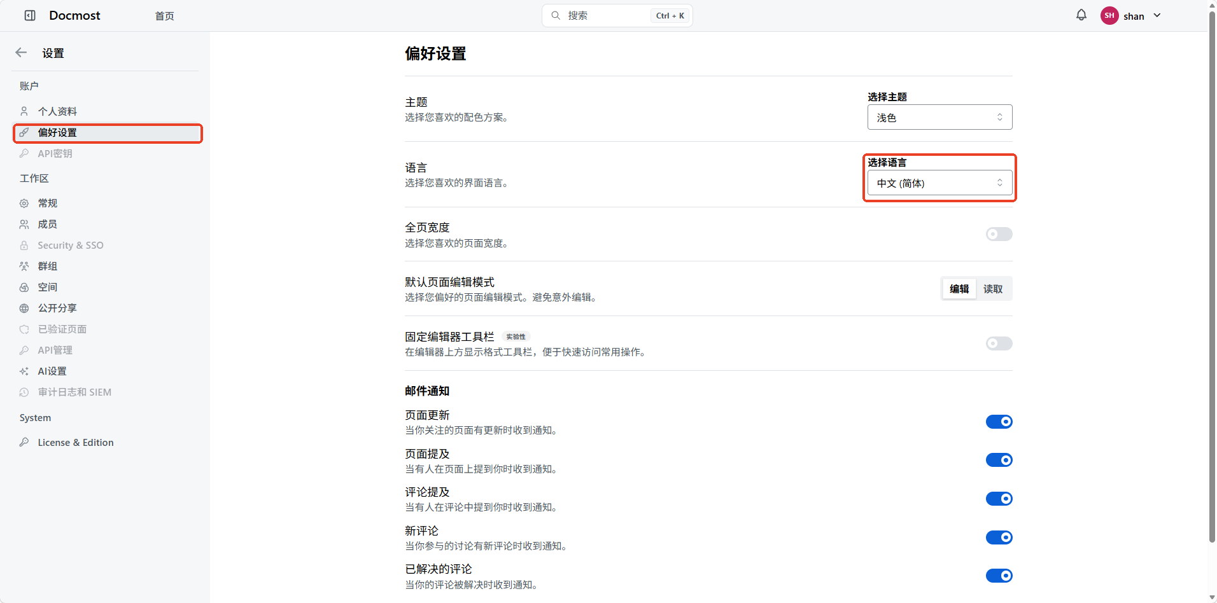Open the 选择语言 dropdown showing 中文 (简体)
Screen dimensions: 1217x603
coord(939,183)
